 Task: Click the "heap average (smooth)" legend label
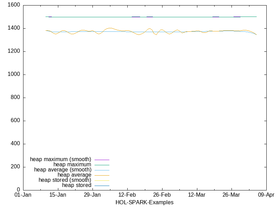pyautogui.click(x=62, y=170)
